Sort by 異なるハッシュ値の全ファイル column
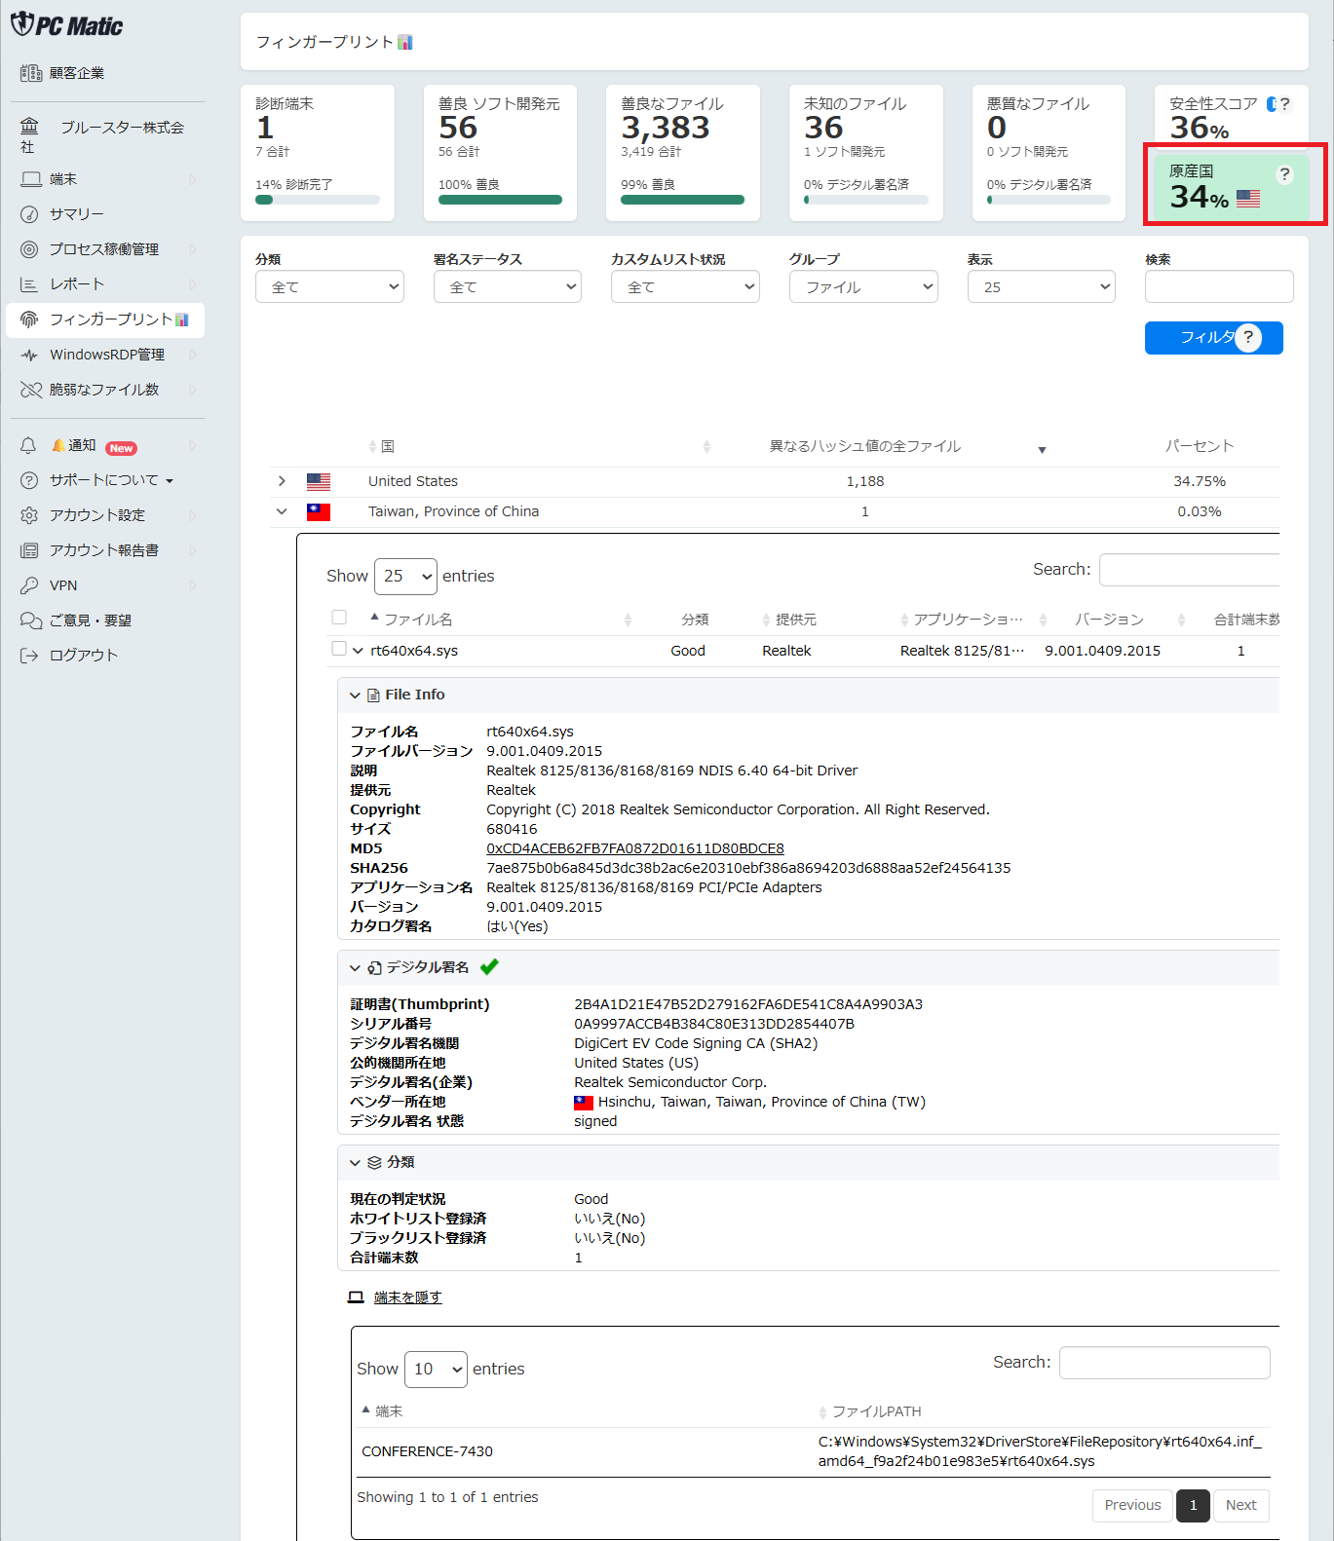Image resolution: width=1334 pixels, height=1541 pixels. click(865, 446)
